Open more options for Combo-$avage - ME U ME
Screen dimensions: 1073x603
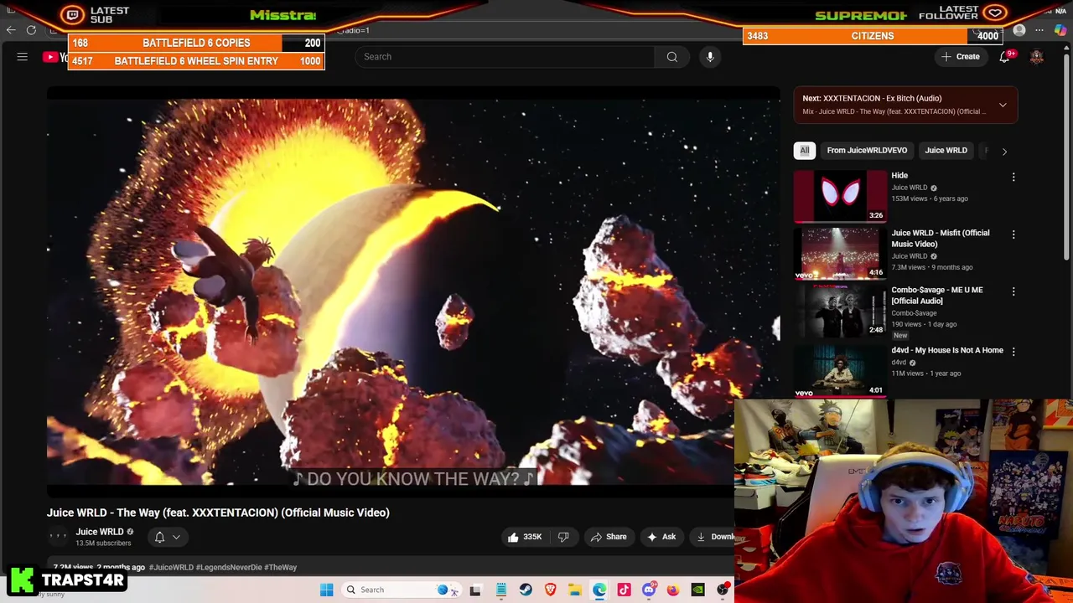tap(1013, 291)
